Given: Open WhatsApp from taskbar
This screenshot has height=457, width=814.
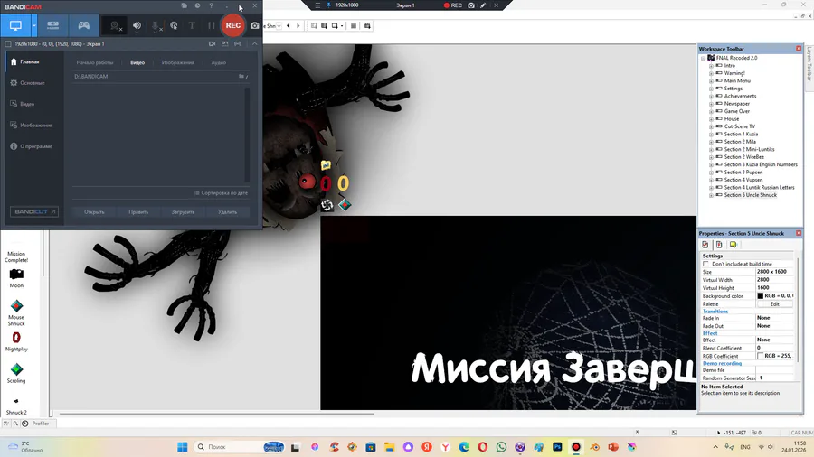Looking at the screenshot, I should click(x=501, y=447).
